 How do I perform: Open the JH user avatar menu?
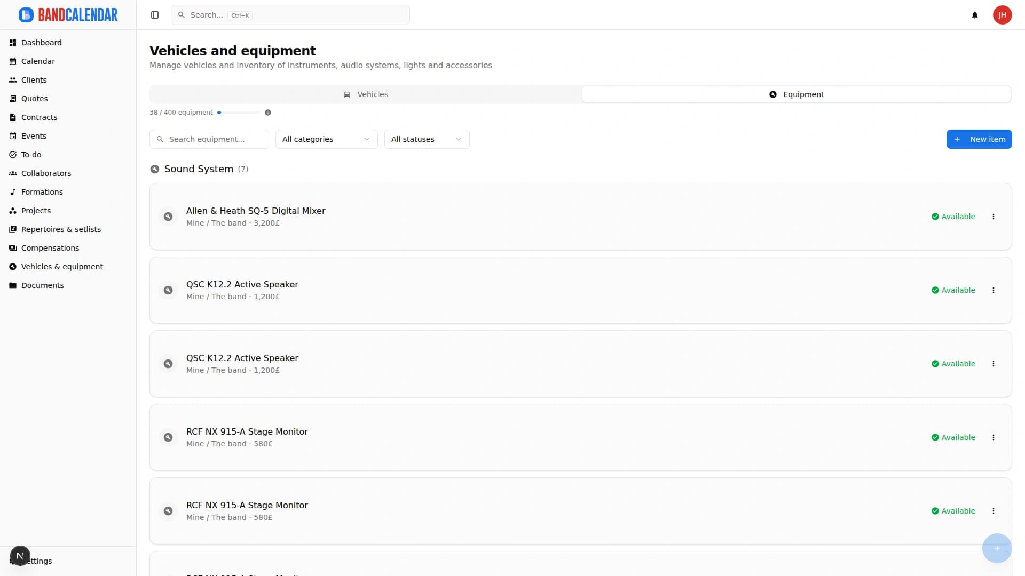pos(1003,15)
